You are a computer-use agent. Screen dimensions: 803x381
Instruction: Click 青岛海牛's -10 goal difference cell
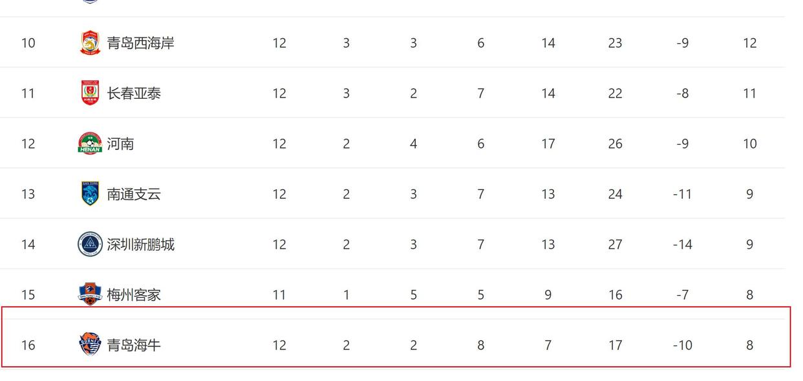[x=682, y=345]
